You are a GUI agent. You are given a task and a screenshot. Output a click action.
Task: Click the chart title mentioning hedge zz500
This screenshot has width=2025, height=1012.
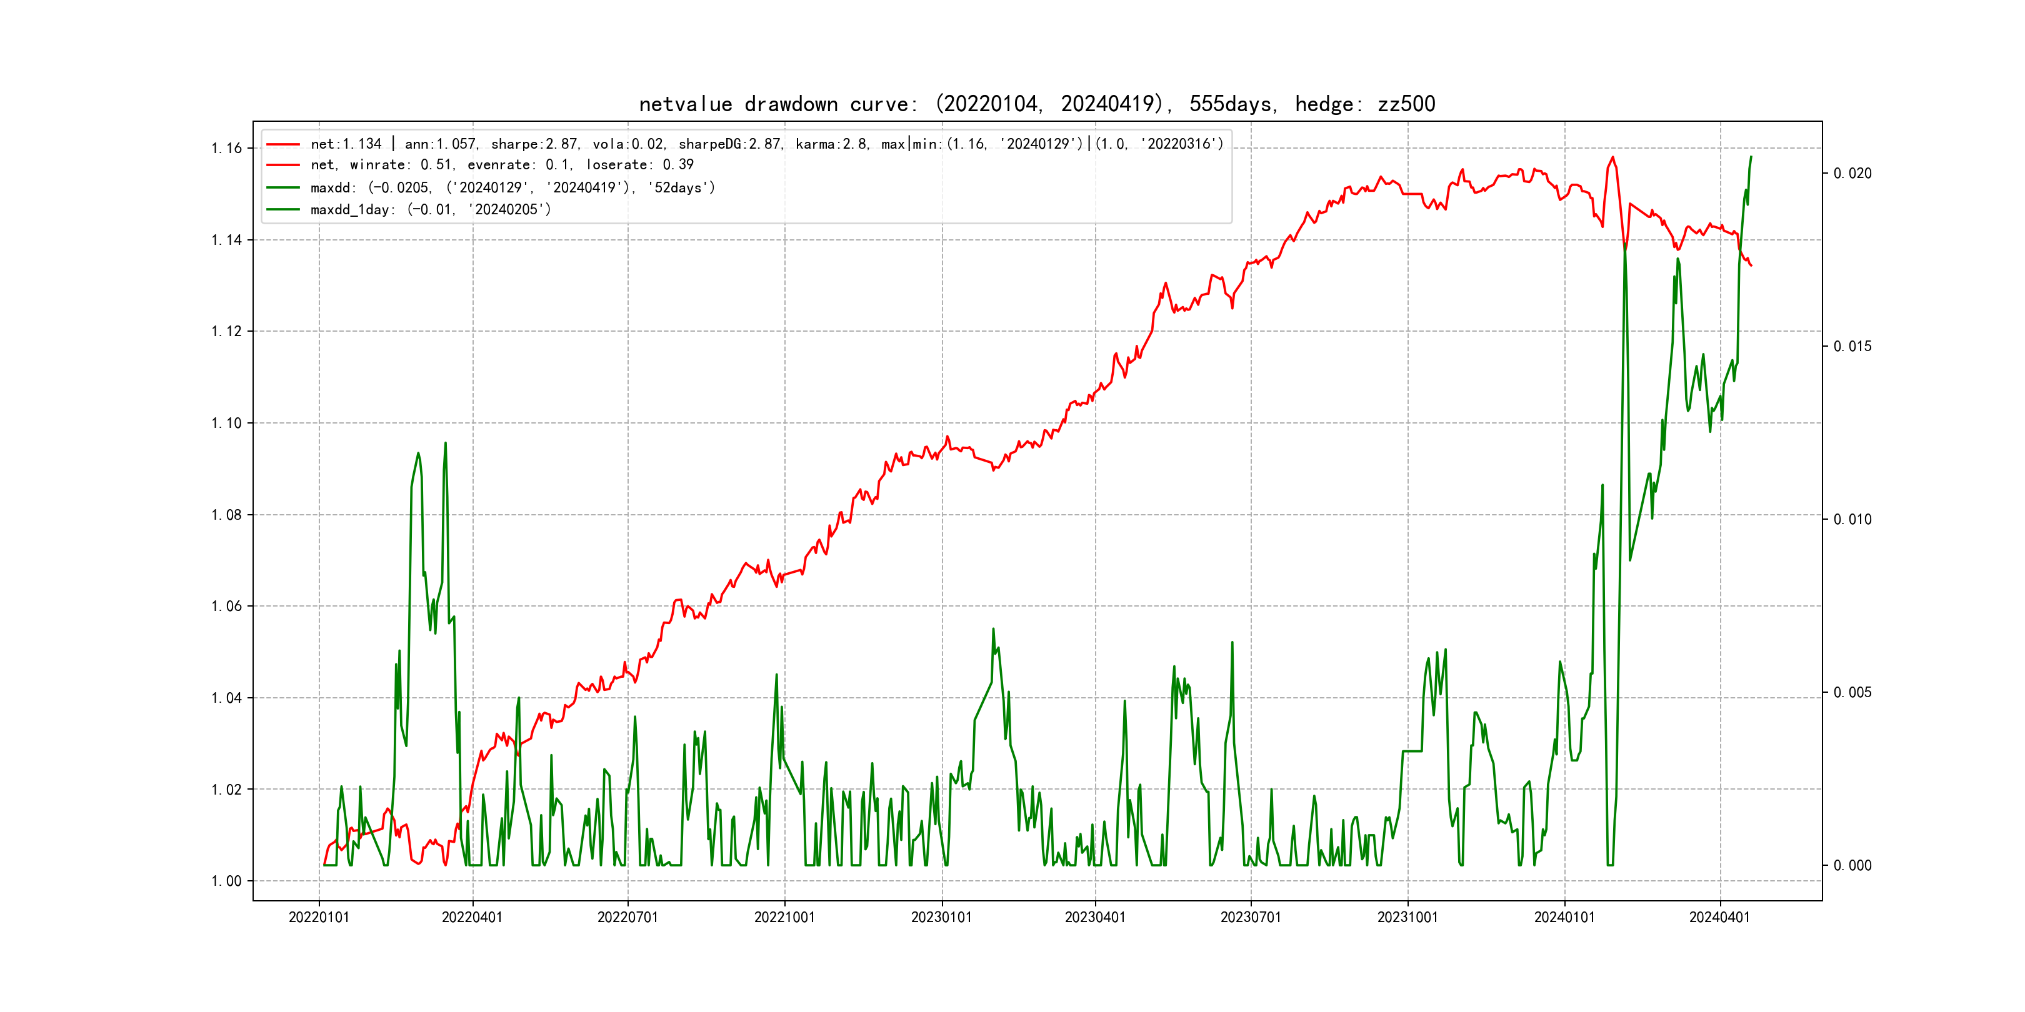1037,104
